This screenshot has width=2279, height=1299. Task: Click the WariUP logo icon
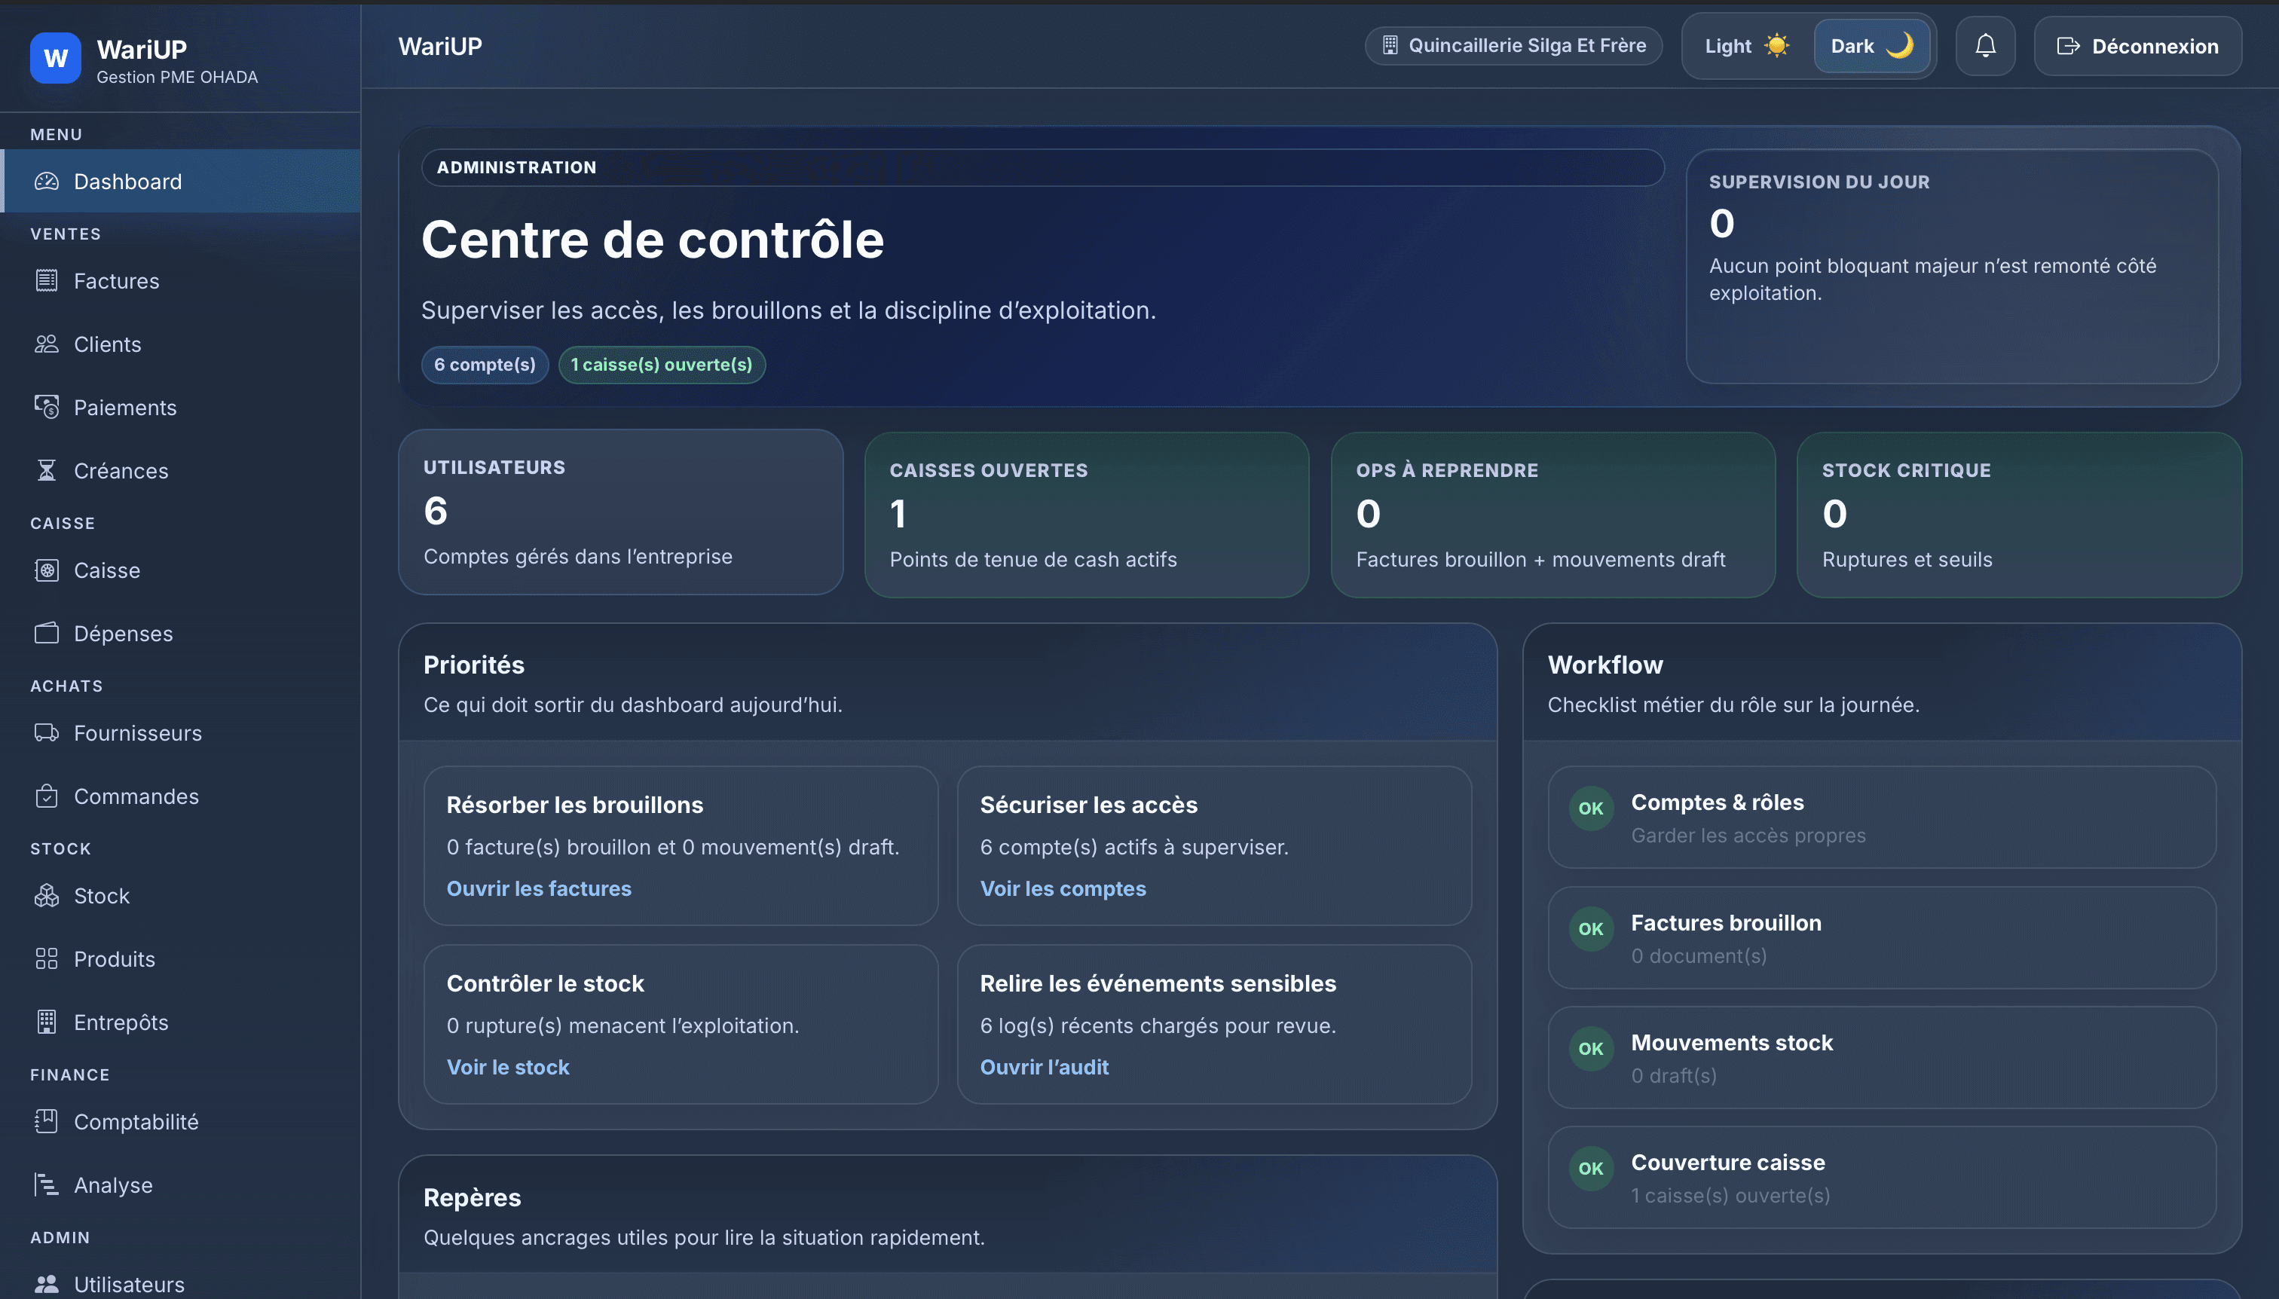pos(55,58)
